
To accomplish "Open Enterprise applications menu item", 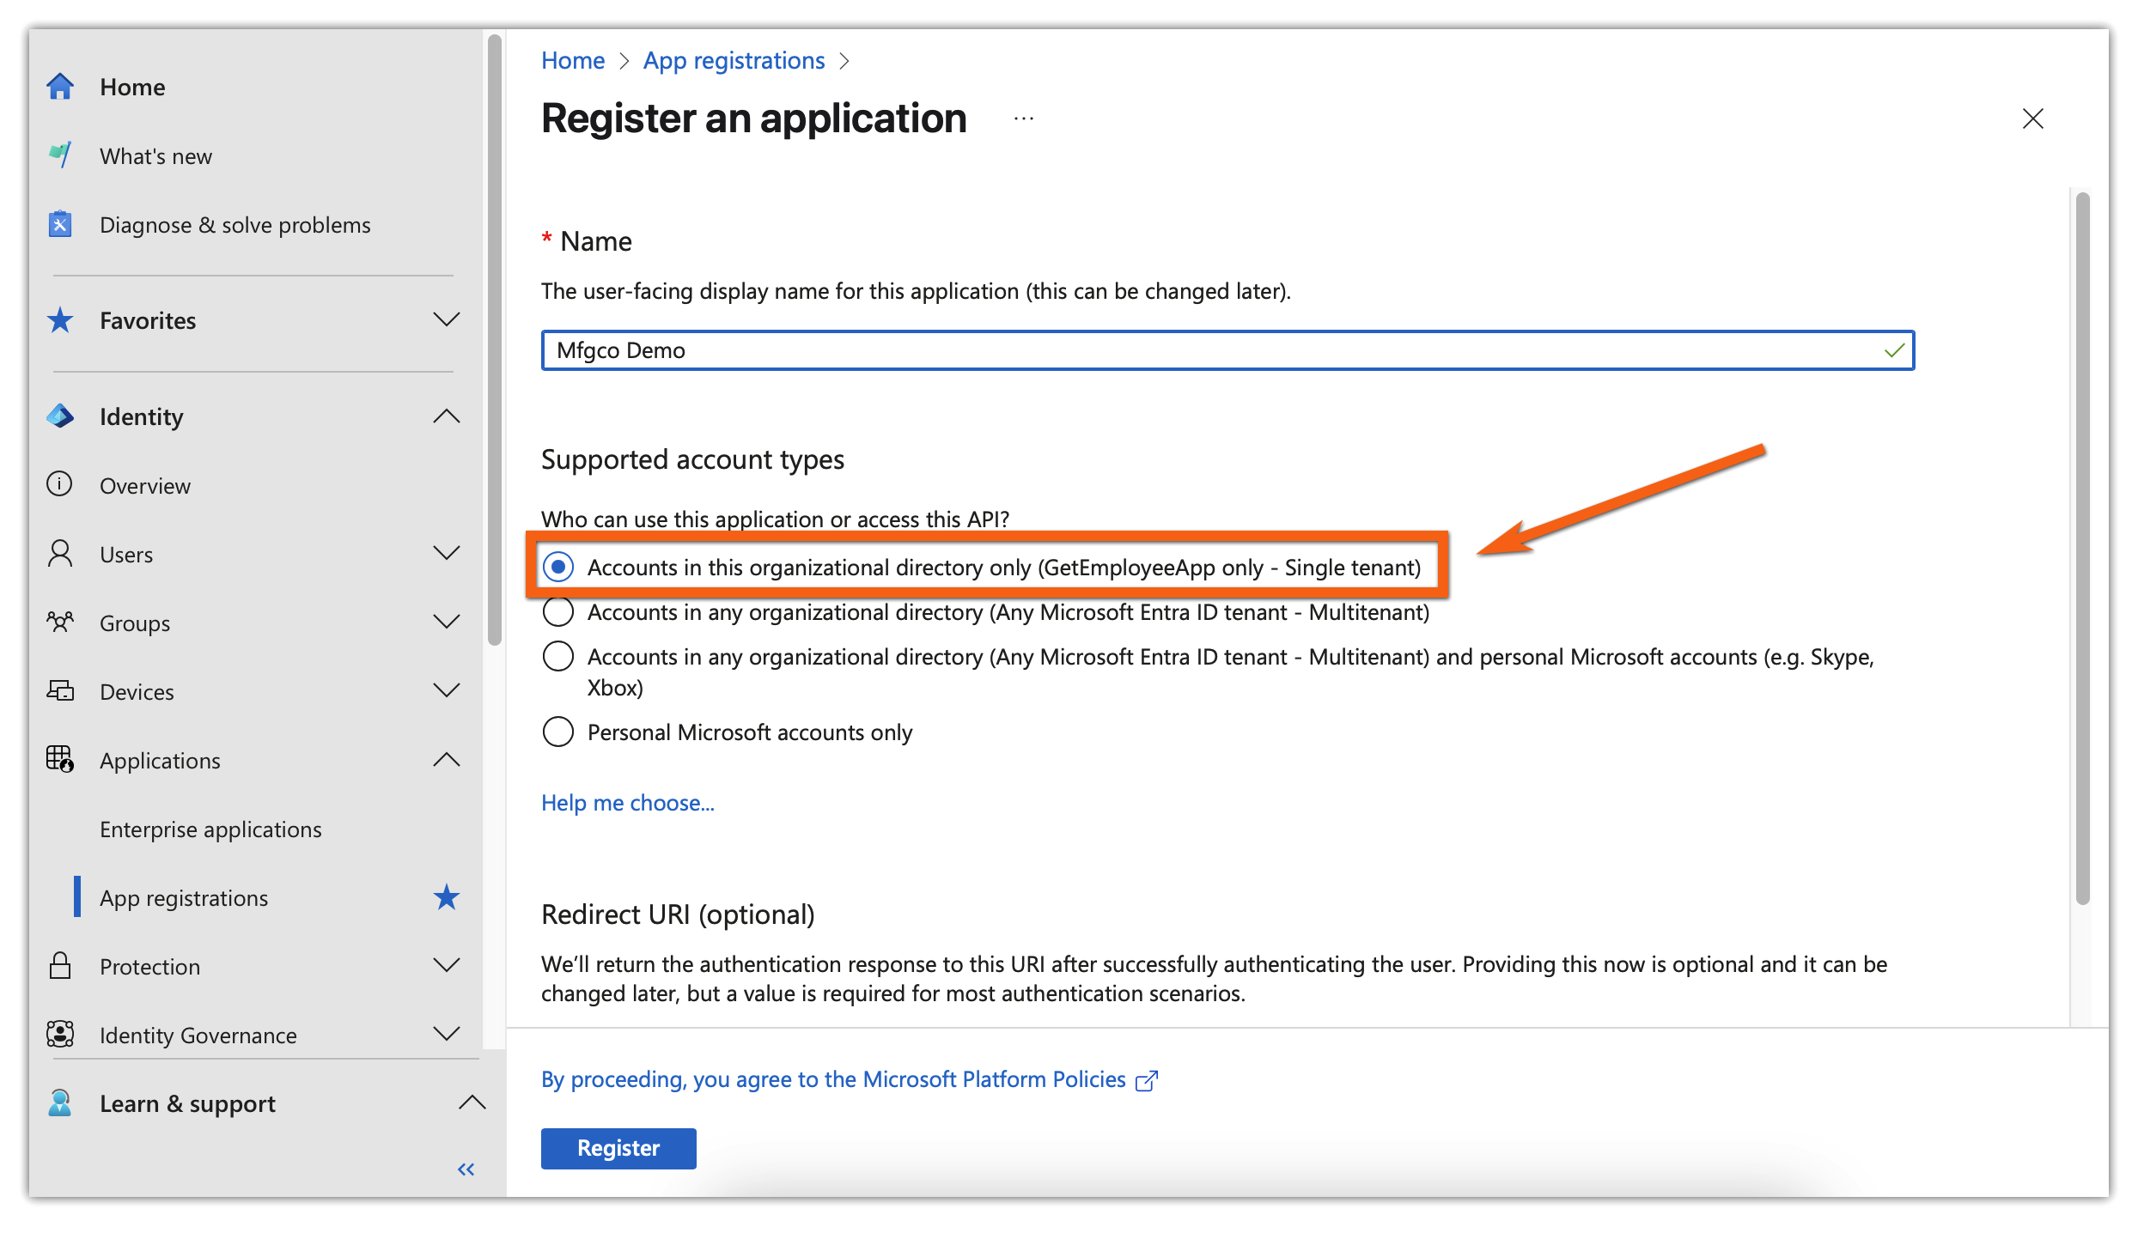I will tap(210, 829).
